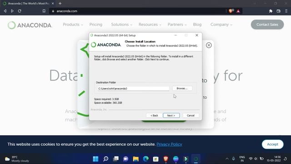Click the Anaconda website logo

(x=30, y=25)
